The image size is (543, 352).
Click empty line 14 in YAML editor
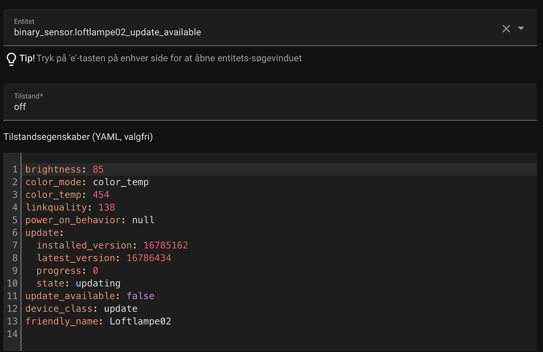(x=157, y=334)
